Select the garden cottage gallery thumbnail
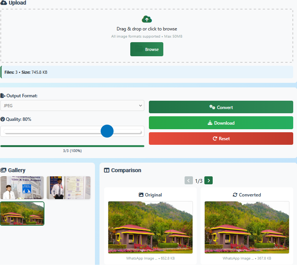The height and width of the screenshot is (266, 297). click(22, 213)
